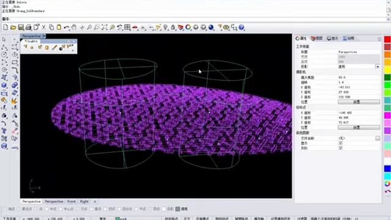Click the file name browse button
The height and width of the screenshot is (220, 391).
pyautogui.click(x=378, y=138)
